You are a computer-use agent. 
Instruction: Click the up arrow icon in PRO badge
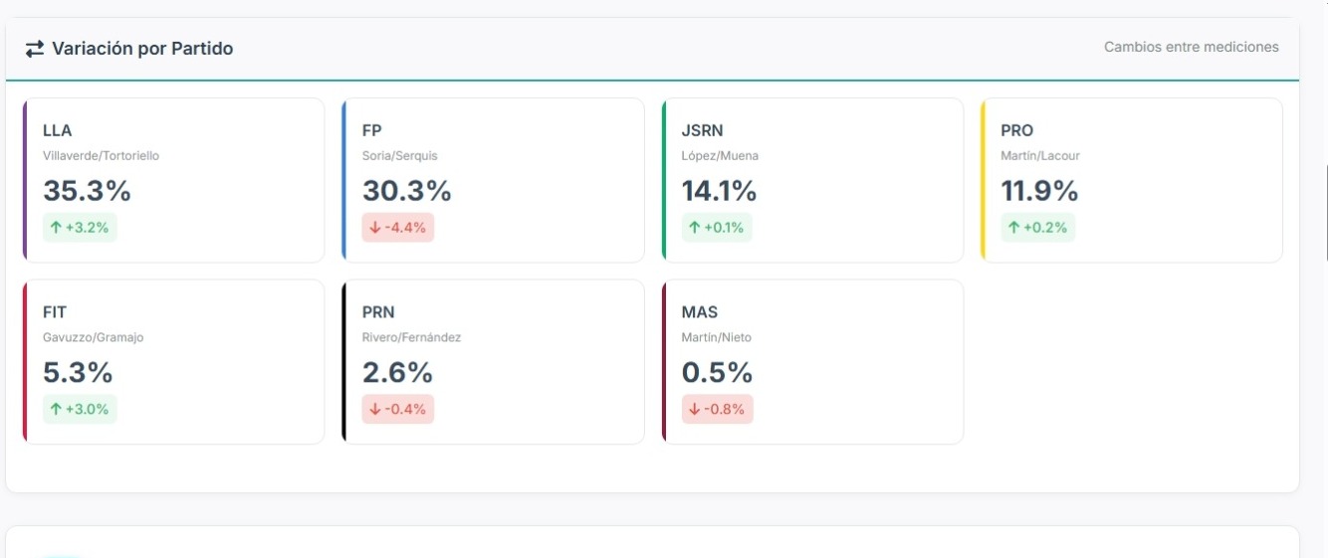(x=1014, y=228)
